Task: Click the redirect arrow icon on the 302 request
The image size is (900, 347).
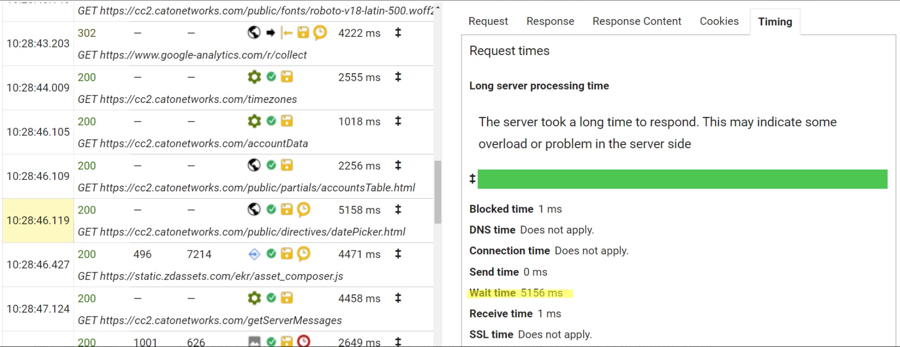Action: [270, 33]
